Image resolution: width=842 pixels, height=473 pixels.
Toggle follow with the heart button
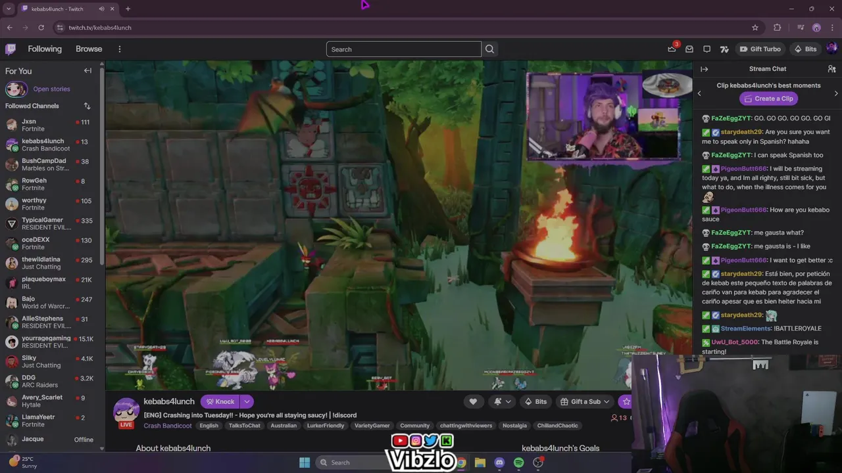point(472,401)
